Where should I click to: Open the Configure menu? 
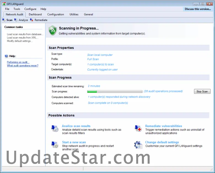(x=30, y=9)
